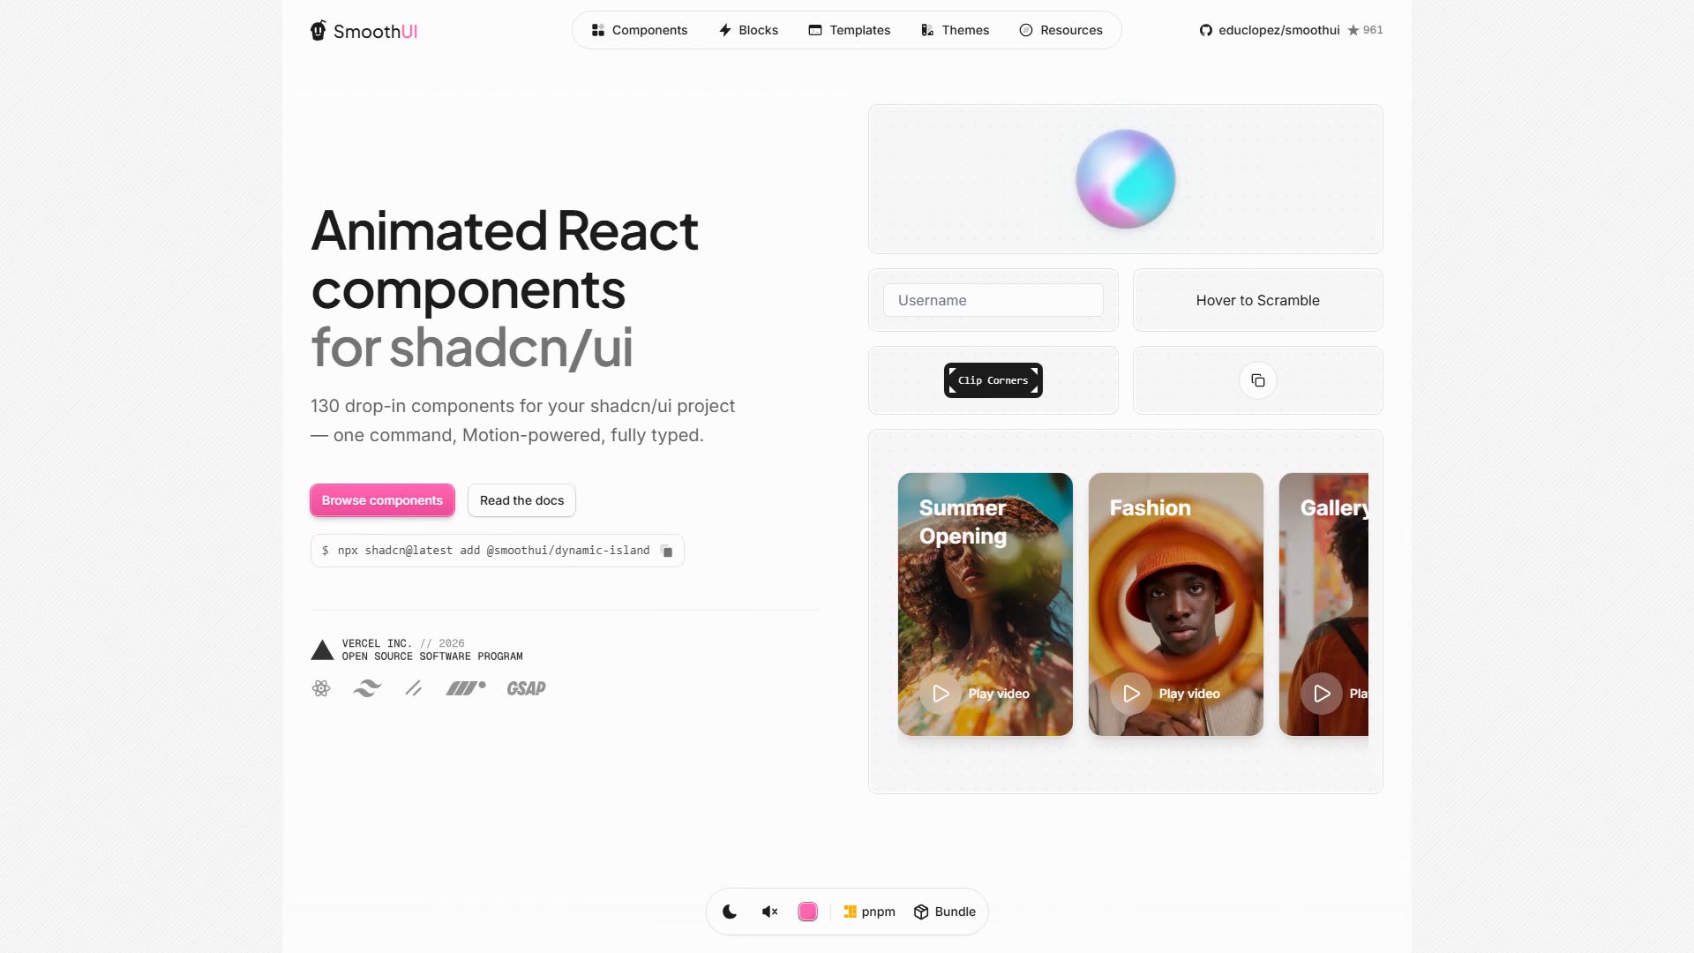Click the shadcn double-slash logo
The height and width of the screenshot is (953, 1694).
[413, 688]
